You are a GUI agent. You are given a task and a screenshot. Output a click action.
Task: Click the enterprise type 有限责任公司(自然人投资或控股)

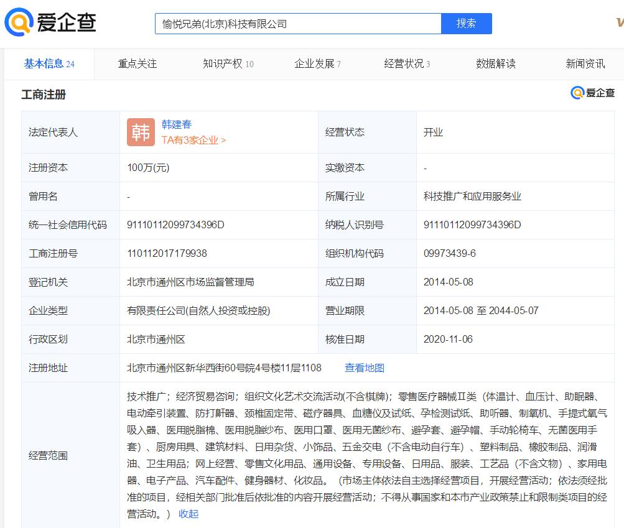[x=198, y=311]
